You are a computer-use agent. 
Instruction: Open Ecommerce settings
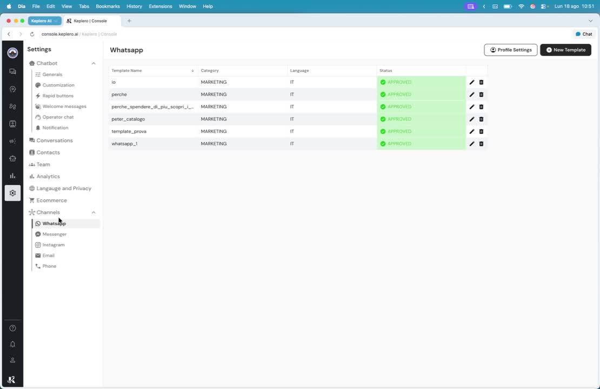tap(51, 200)
